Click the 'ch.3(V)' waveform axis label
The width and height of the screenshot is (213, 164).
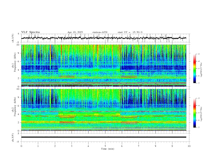(13, 137)
